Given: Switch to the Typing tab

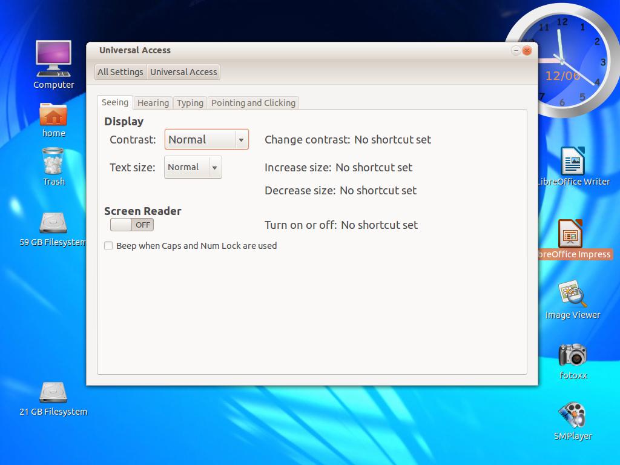Looking at the screenshot, I should (190, 103).
